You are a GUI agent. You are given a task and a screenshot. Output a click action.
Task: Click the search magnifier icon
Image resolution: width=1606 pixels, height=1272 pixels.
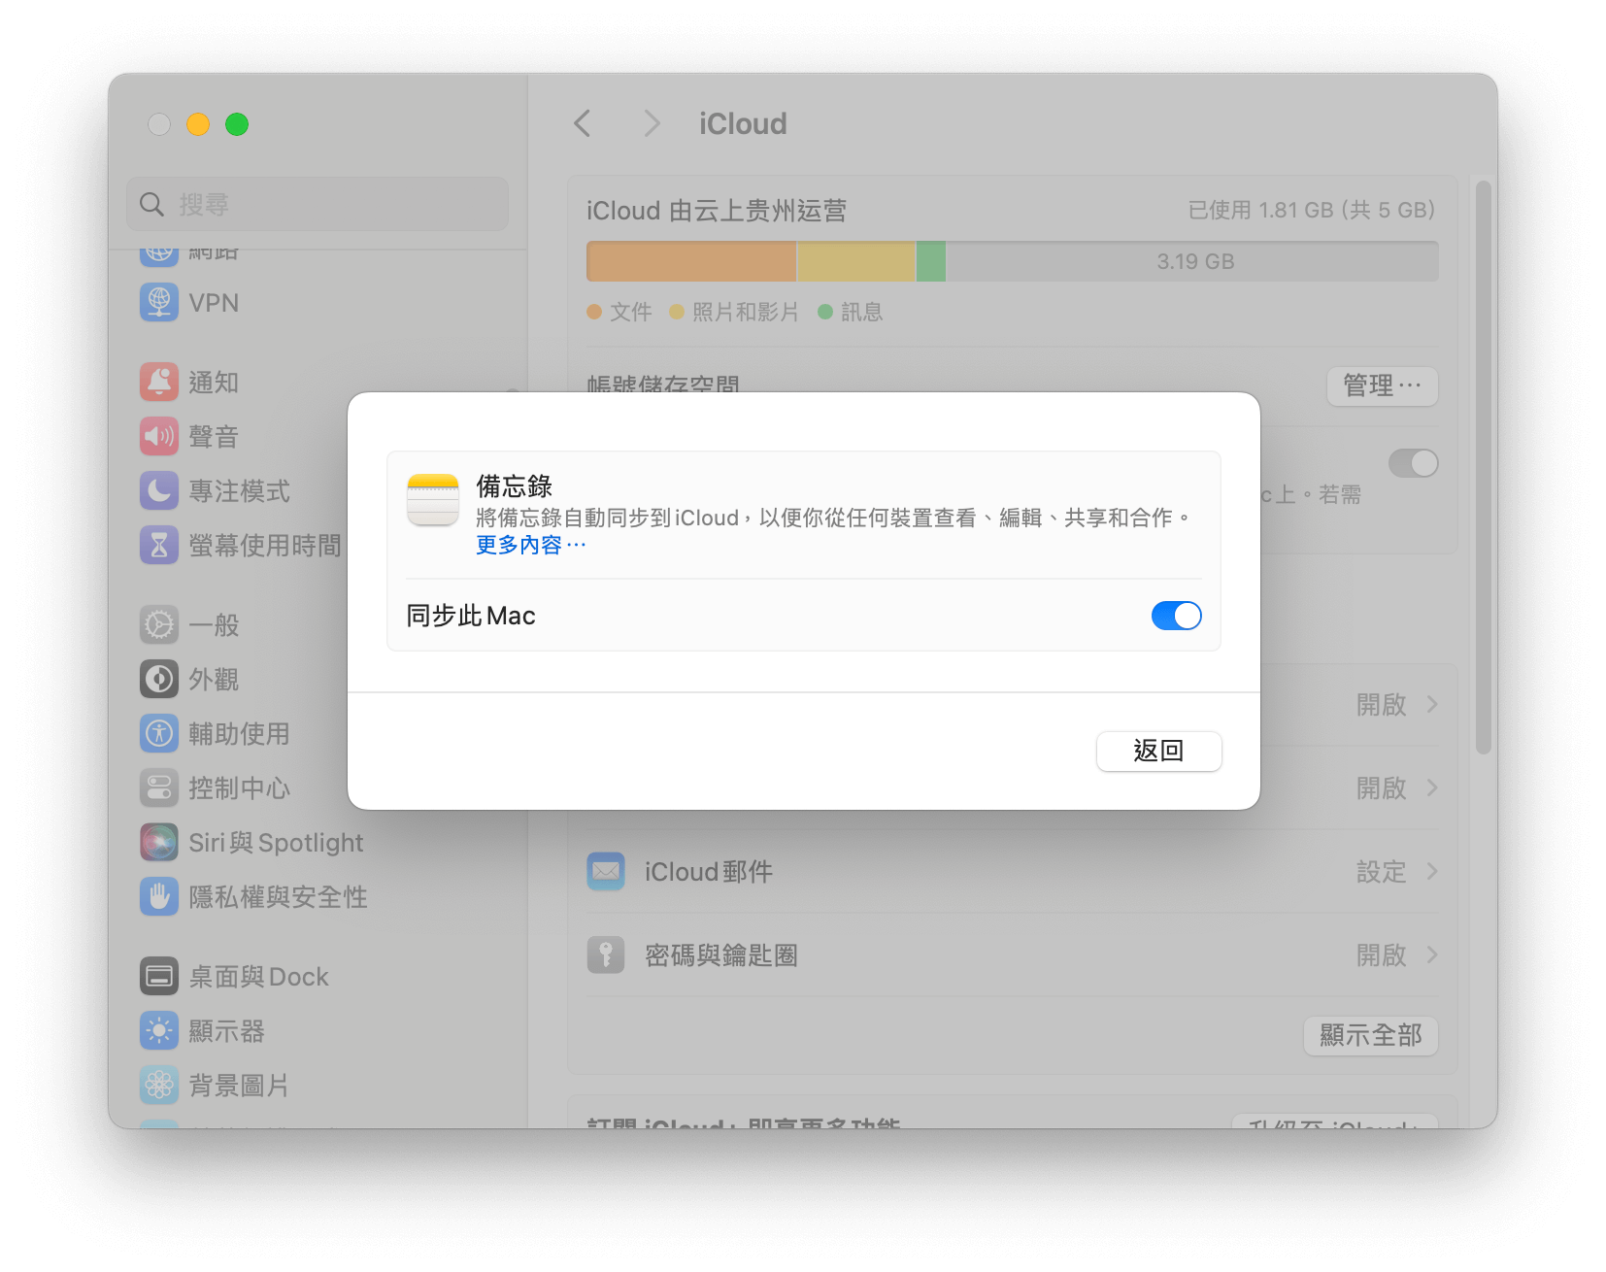[152, 204]
